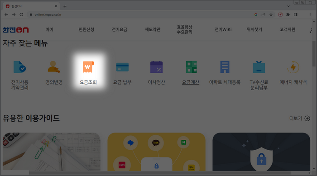Go forward with browser forward arrow
Screen dimensions: 317x176
pyautogui.click(x=14, y=14)
